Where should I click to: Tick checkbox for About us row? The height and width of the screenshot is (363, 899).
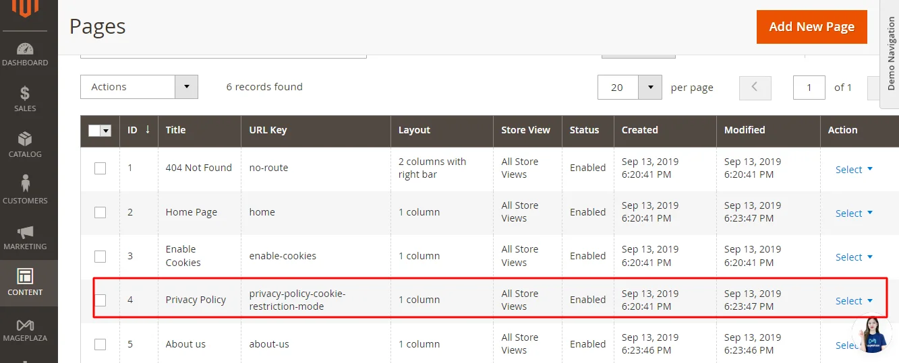(100, 344)
